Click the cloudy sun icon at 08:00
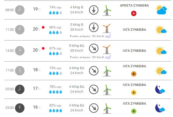The height and width of the screenshot is (117, 173). click(x=161, y=10)
